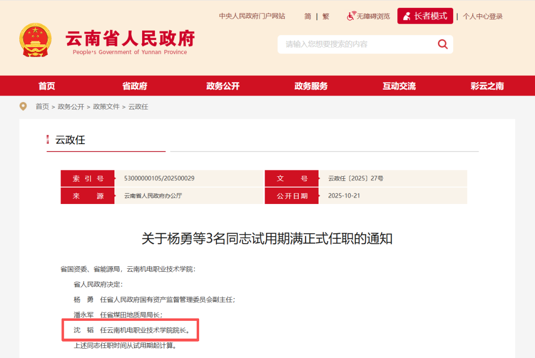
Task: Click the breadcrumb location pin icon
Action: [x=22, y=106]
